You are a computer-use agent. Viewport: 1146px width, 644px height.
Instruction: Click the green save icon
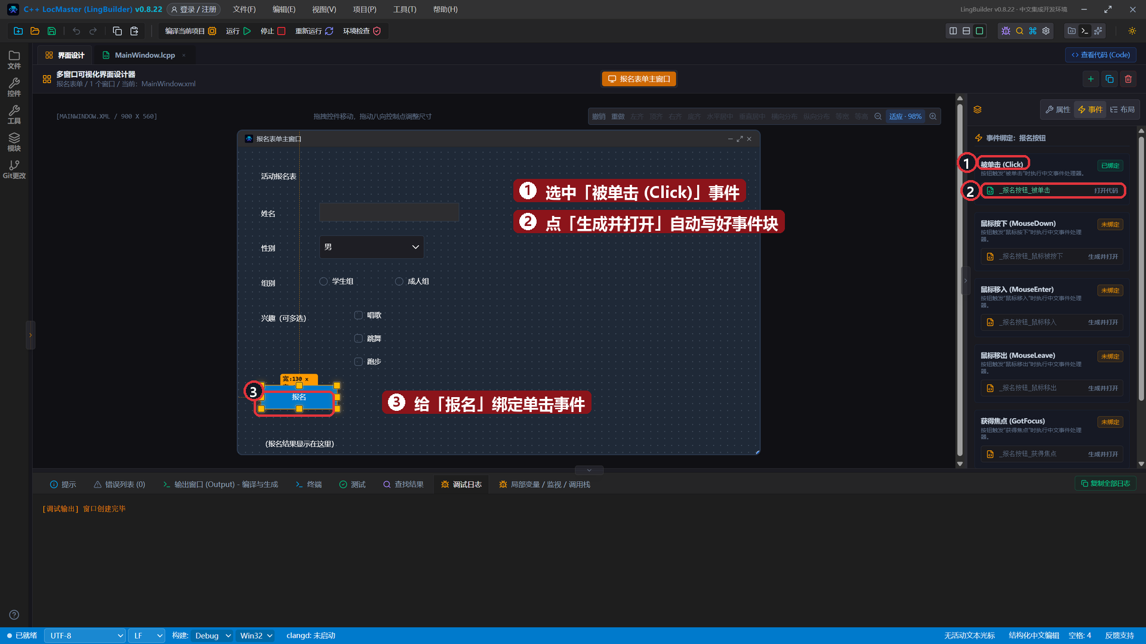(x=52, y=31)
